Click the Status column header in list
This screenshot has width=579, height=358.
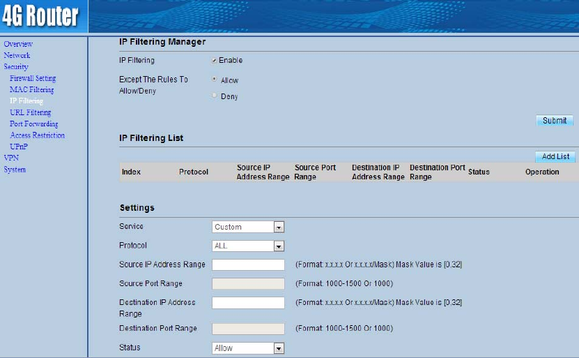click(x=479, y=172)
